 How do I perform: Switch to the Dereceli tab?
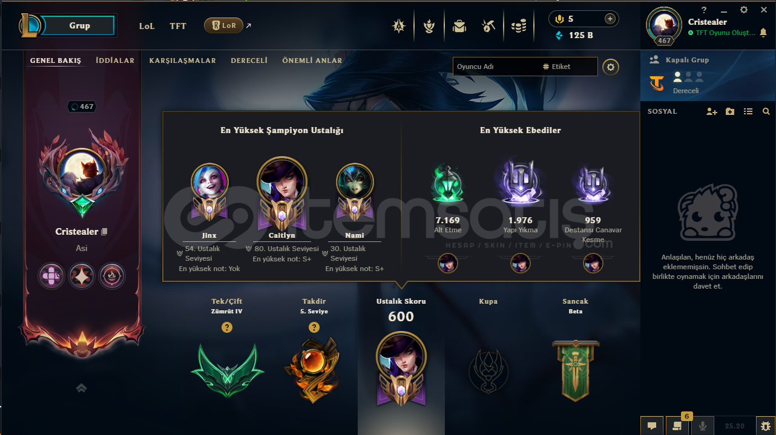249,61
